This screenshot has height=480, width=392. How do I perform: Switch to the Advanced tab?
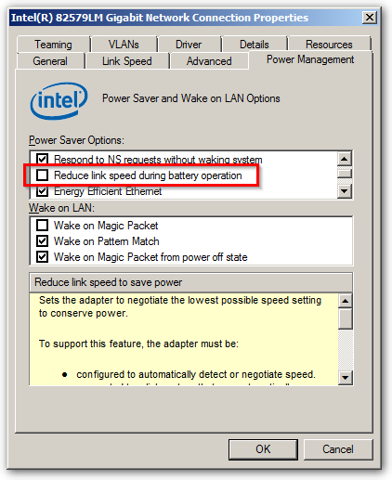tap(209, 61)
